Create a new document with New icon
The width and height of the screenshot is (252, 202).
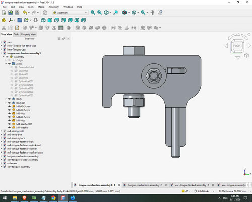point(4,13)
